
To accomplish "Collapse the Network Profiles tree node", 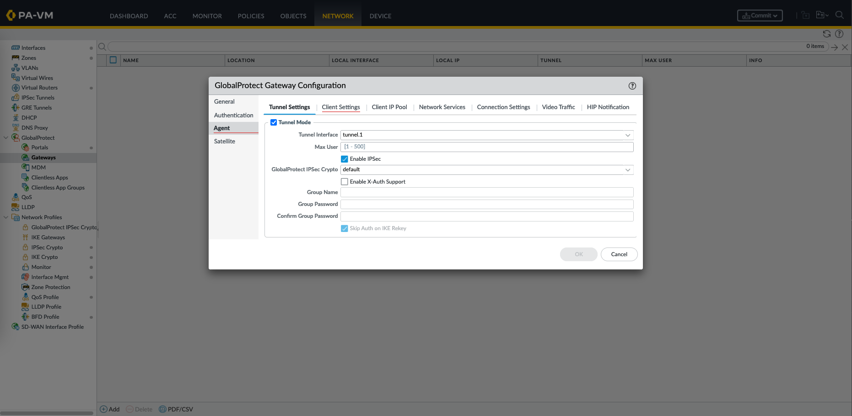I will [6, 217].
